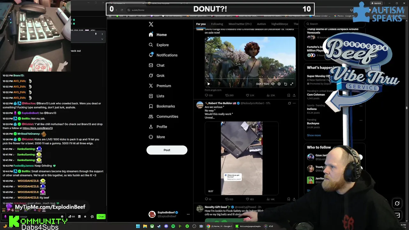Select the higha$Sterpz tab
The height and width of the screenshot is (230, 409).
(280, 24)
